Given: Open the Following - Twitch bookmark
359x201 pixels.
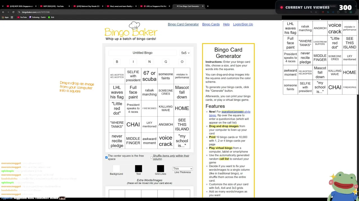Looking at the screenshot, I should pos(37,17).
